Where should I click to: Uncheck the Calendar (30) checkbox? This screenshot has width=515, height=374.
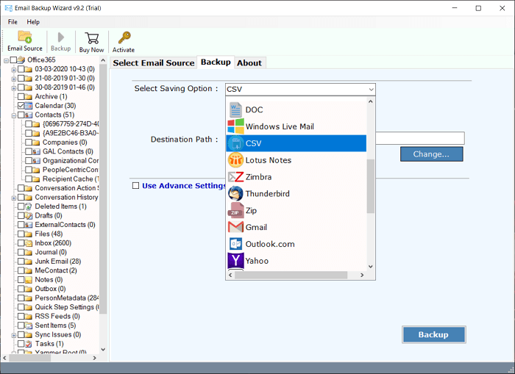(21, 106)
